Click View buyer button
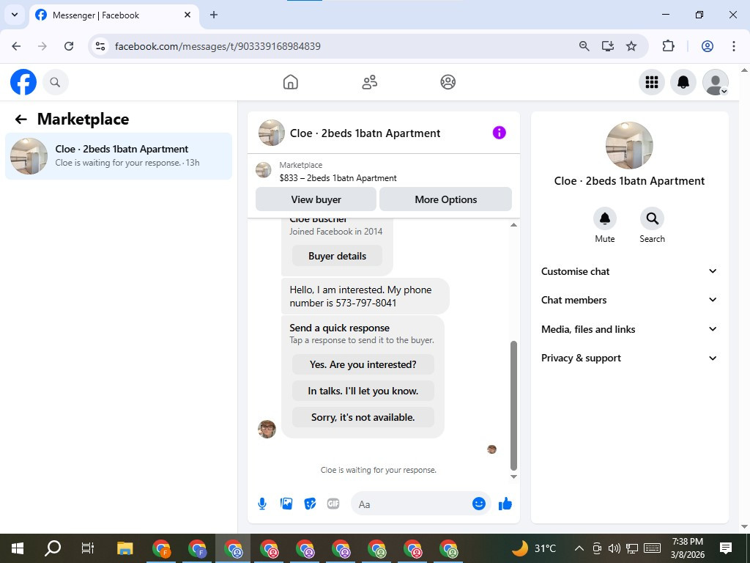750x563 pixels. click(316, 199)
